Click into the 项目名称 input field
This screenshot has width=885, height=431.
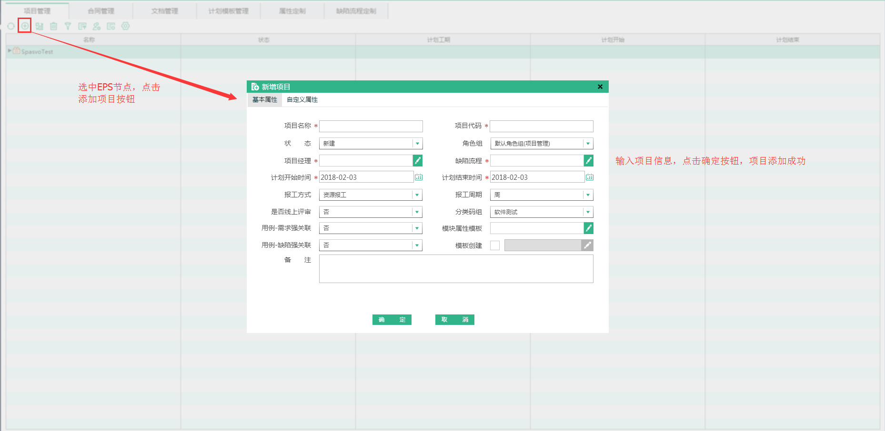click(x=371, y=126)
